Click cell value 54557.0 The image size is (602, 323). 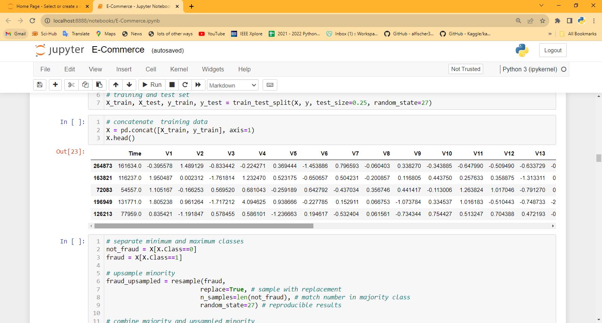(x=131, y=190)
